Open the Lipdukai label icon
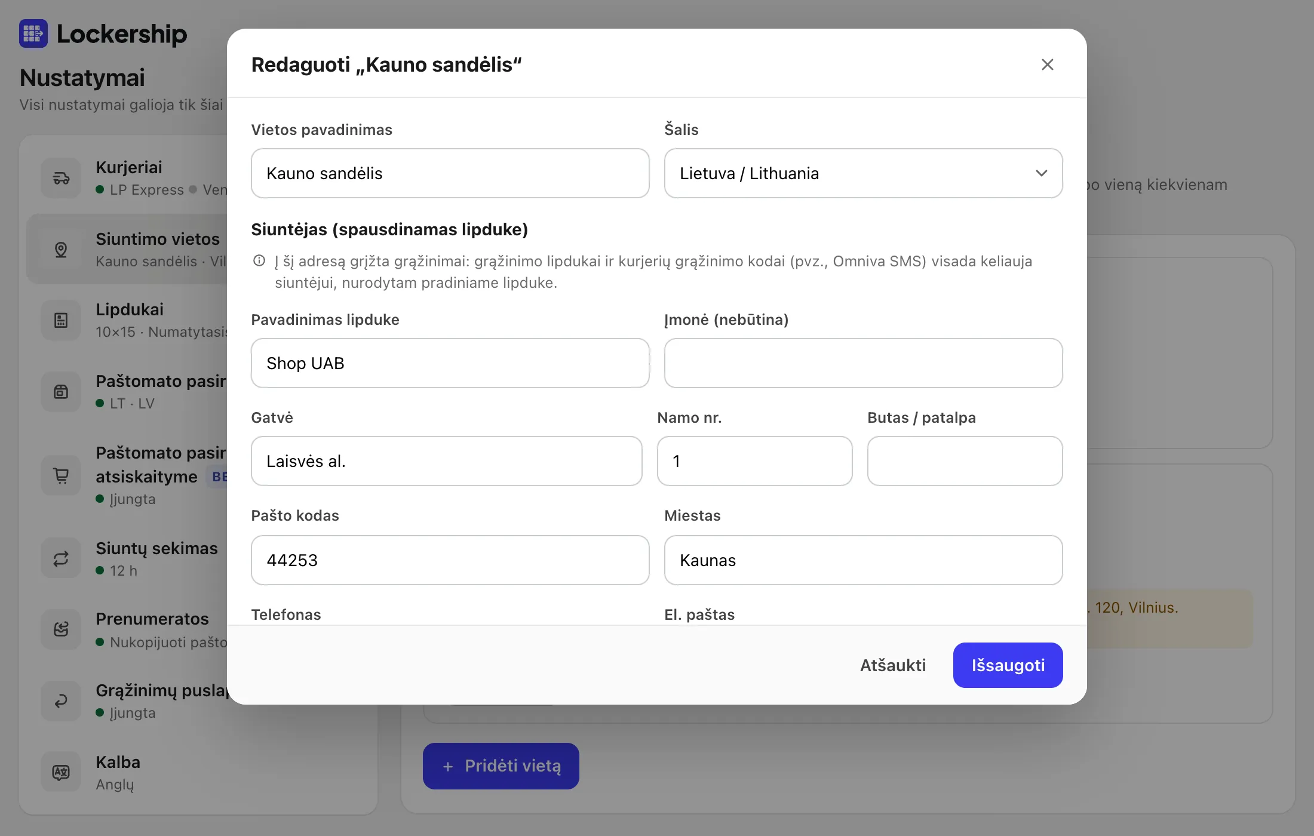 (61, 320)
